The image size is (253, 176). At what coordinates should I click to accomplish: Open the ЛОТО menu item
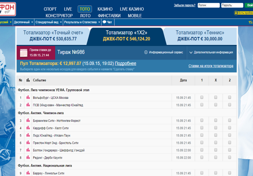85,16
